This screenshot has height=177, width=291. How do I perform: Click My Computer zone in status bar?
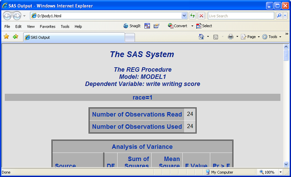pos(219,172)
